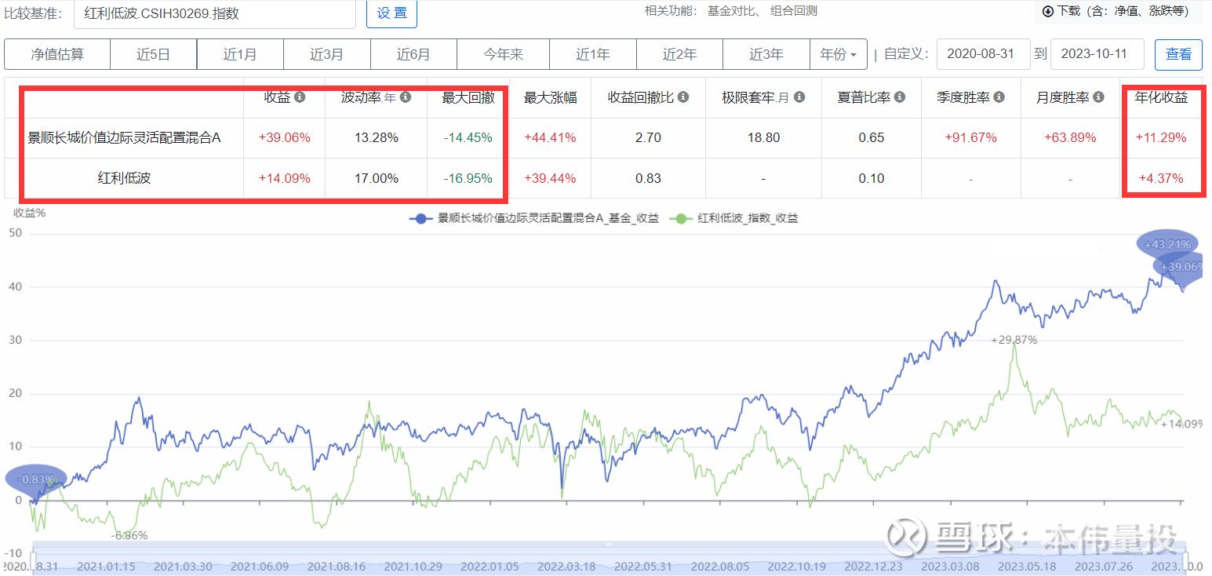Select the 近1年 period tab
Viewport: 1212px width, 576px height.
tap(593, 55)
